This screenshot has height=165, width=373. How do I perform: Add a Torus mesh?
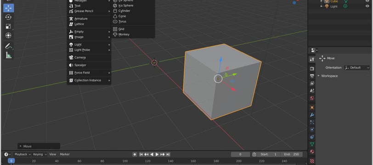133,22
